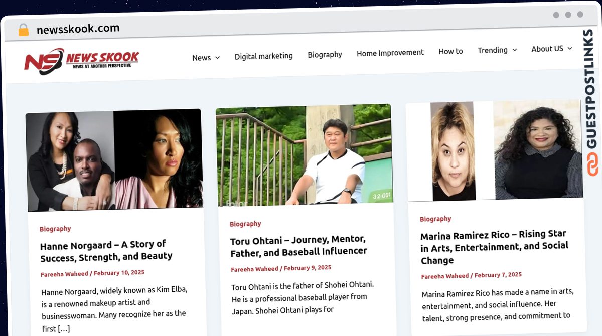Open the Hanne Norgaard article thumbnail

(114, 160)
